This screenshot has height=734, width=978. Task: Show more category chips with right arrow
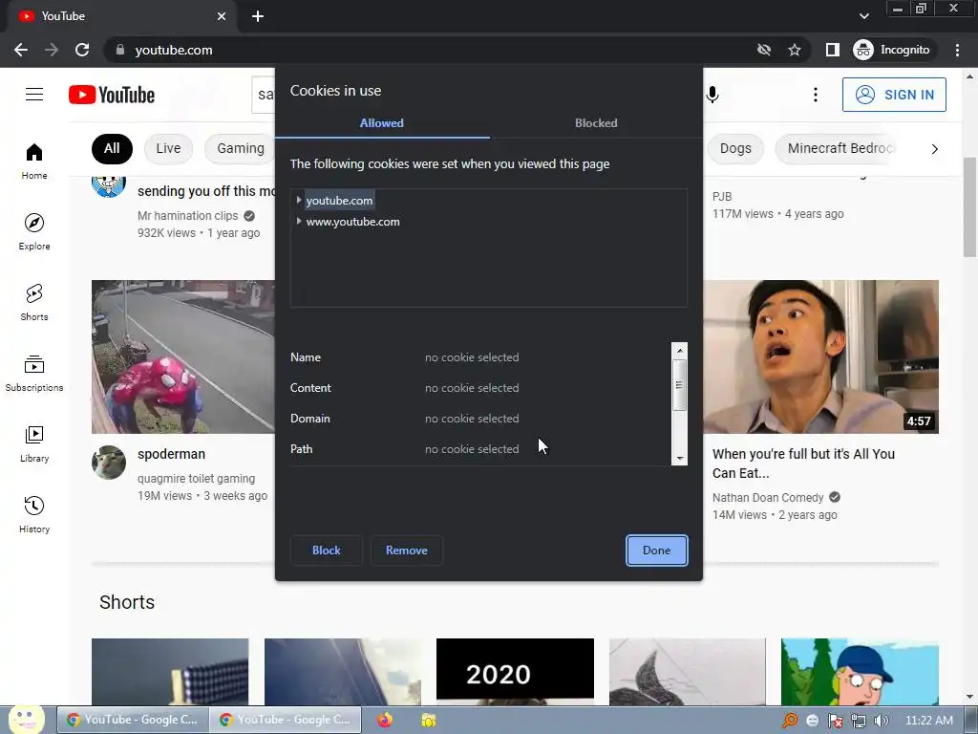(934, 148)
